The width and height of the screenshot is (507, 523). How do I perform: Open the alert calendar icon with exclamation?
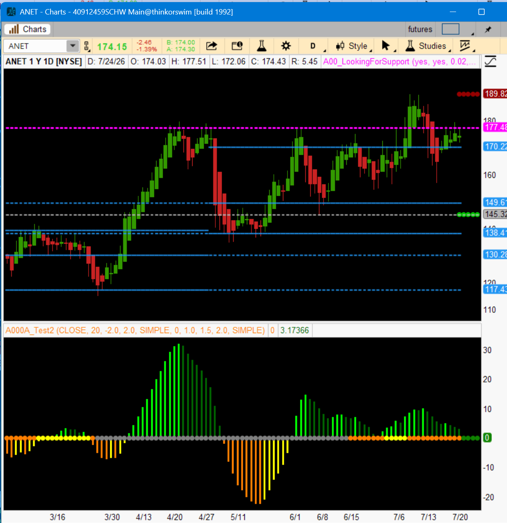(x=237, y=46)
